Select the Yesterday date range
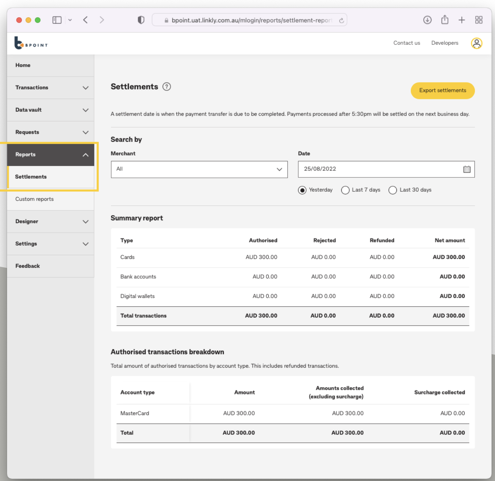Image resolution: width=495 pixels, height=481 pixels. point(302,190)
